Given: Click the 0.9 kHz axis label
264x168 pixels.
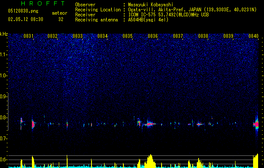Looking at the screenshot, I should point(4,97).
